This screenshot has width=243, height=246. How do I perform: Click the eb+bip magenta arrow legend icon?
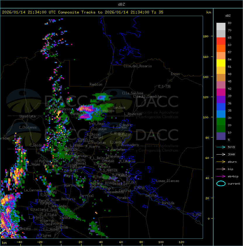coord(221,176)
